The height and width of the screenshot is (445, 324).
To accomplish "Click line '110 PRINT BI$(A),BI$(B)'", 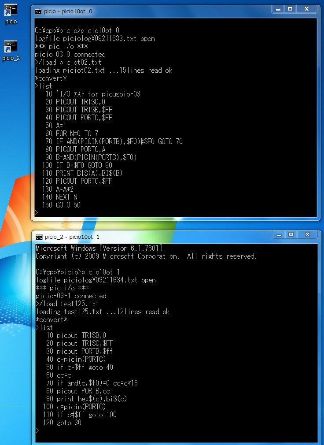I will pos(82,174).
